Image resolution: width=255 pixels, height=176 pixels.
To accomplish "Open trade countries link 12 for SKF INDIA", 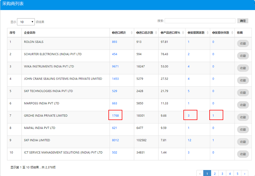I will 190,140.
